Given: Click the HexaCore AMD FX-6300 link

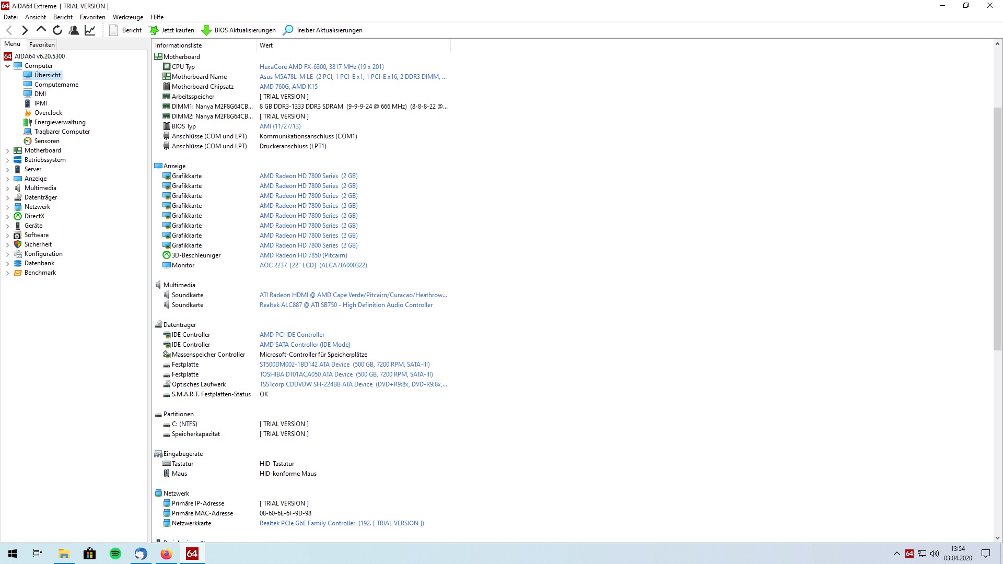Looking at the screenshot, I should [321, 67].
